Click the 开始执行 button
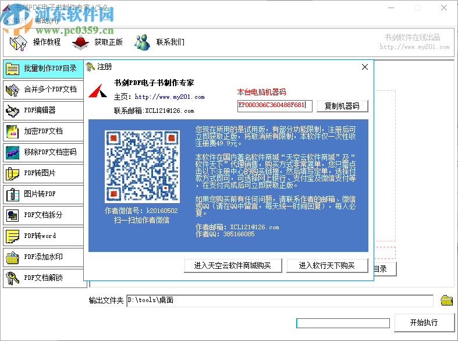 [x=424, y=322]
